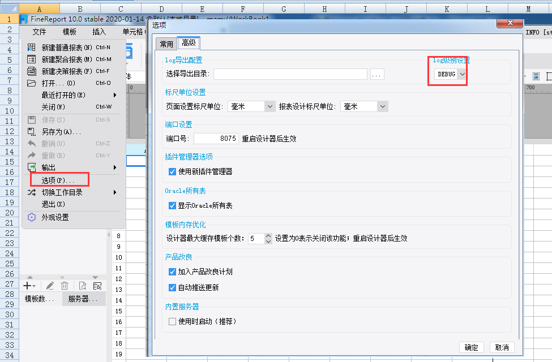Viewport: 552px width, 362px height.
Task: Toggle 加入产品改良计划 checkbox
Action: pyautogui.click(x=172, y=271)
